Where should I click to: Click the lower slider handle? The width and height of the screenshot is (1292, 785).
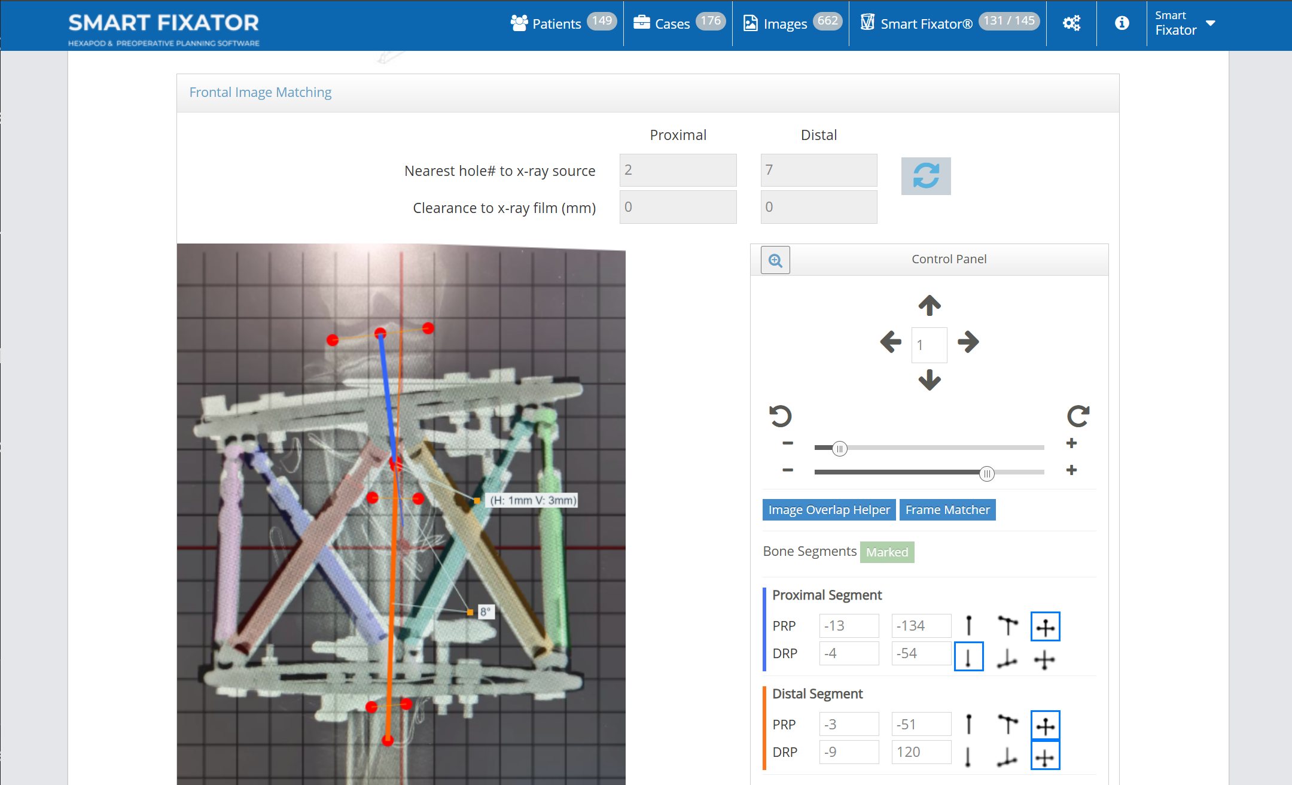987,474
